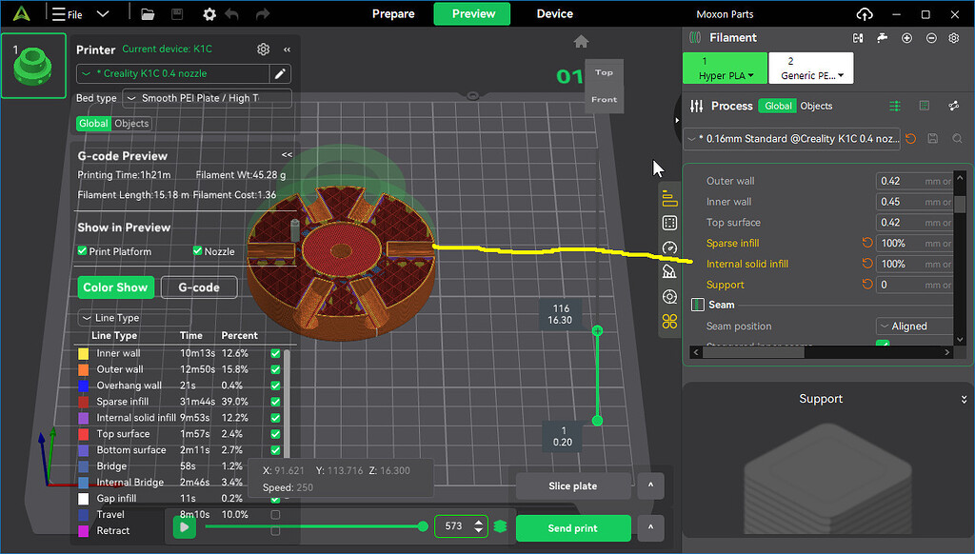
Task: Click the open project folder icon
Action: pyautogui.click(x=148, y=14)
